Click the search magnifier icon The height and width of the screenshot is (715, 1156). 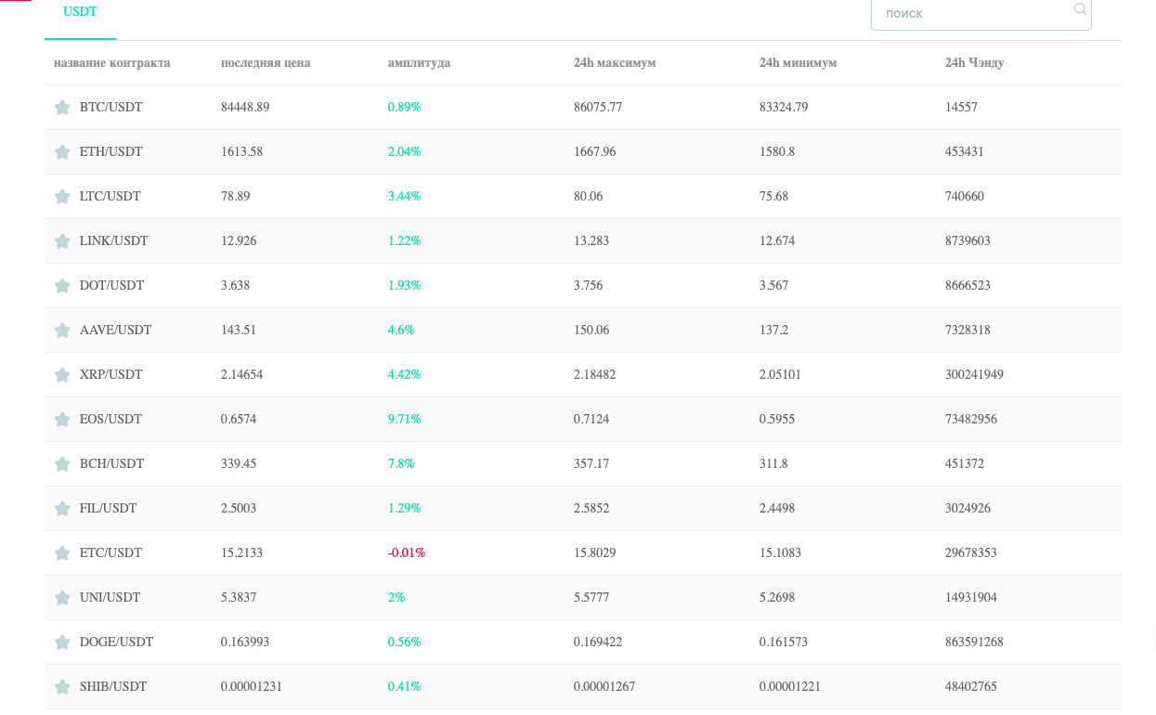tap(1080, 9)
